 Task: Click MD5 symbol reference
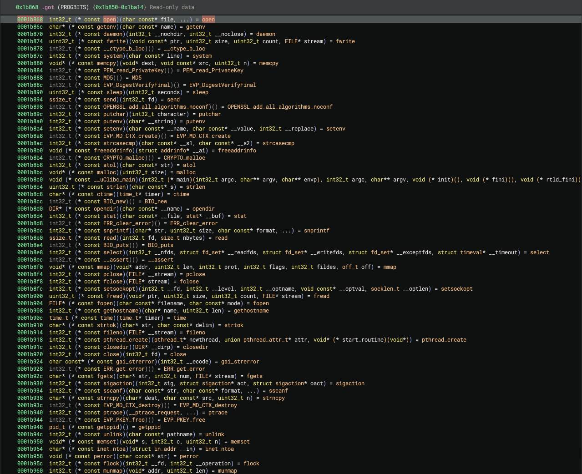[x=137, y=78]
